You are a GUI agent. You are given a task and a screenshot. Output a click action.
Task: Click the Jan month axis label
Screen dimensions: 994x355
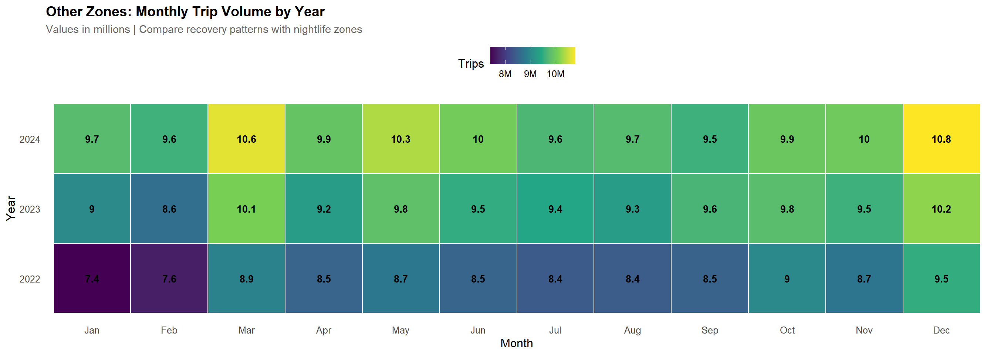tap(92, 330)
